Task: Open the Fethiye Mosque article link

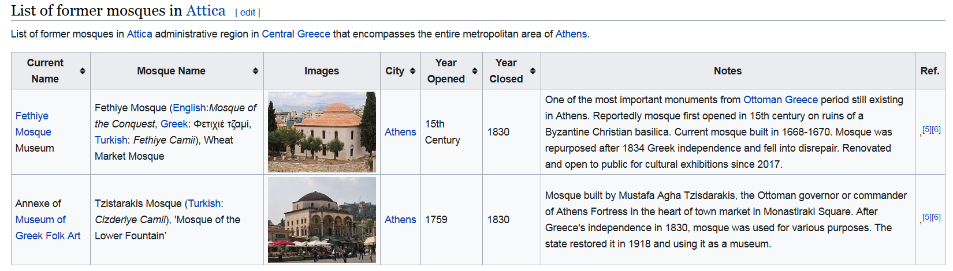Action: click(33, 124)
